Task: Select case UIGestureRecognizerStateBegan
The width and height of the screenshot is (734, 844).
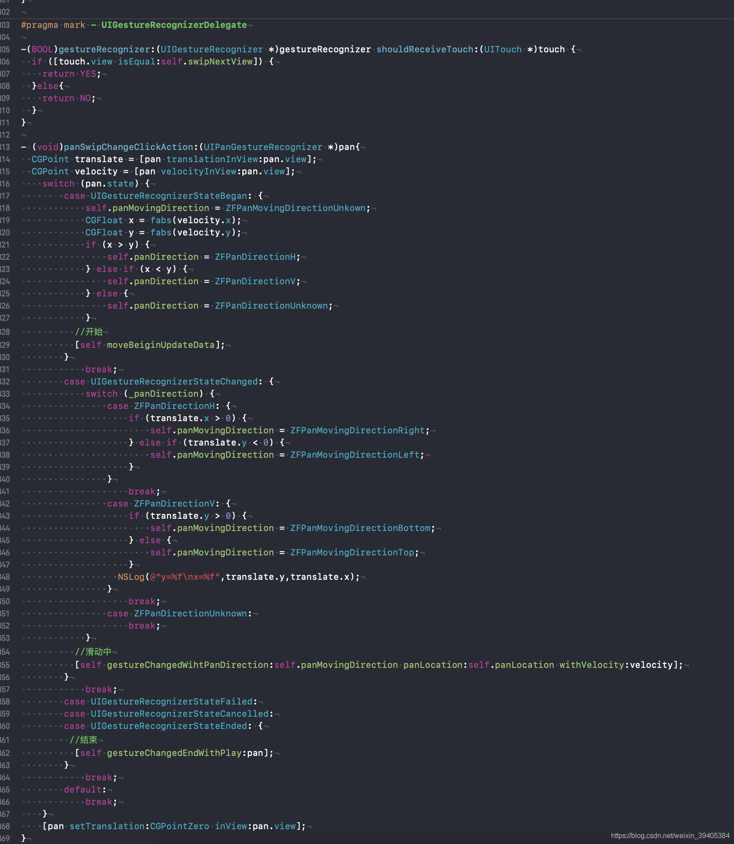Action: 158,196
